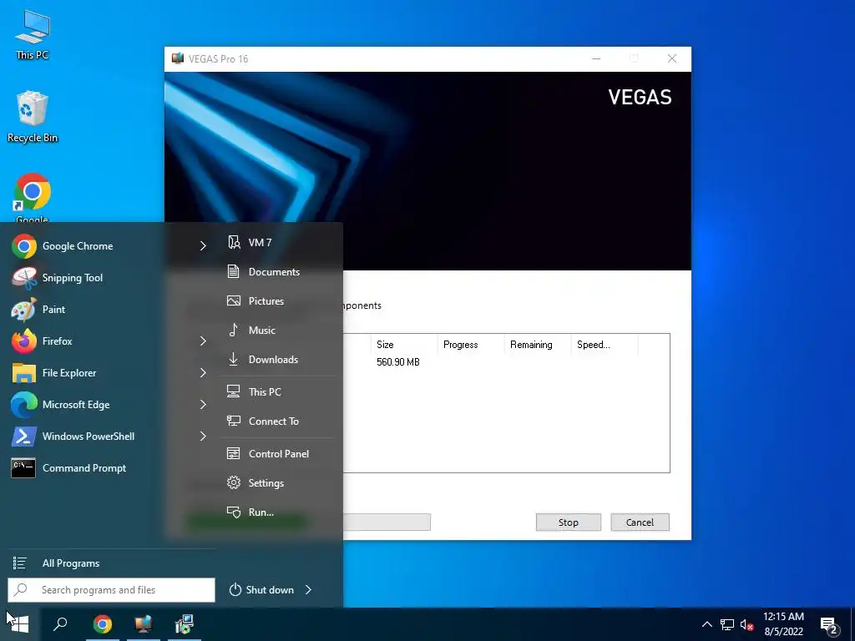Select Google Chrome desktop shortcut
The width and height of the screenshot is (855, 641).
pos(33,197)
